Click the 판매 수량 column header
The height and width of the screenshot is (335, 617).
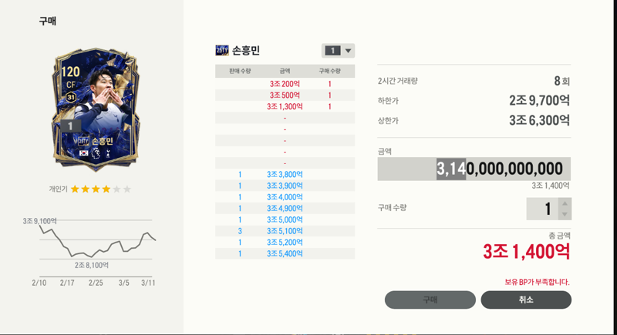point(240,71)
